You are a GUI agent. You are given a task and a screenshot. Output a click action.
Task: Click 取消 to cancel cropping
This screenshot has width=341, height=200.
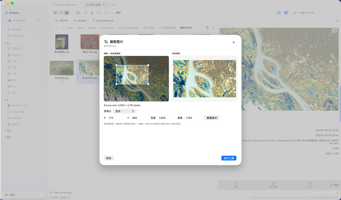109,158
